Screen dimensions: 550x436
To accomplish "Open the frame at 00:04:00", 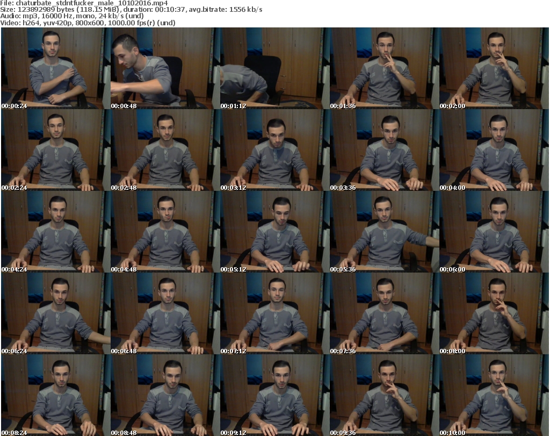I will (x=494, y=150).
